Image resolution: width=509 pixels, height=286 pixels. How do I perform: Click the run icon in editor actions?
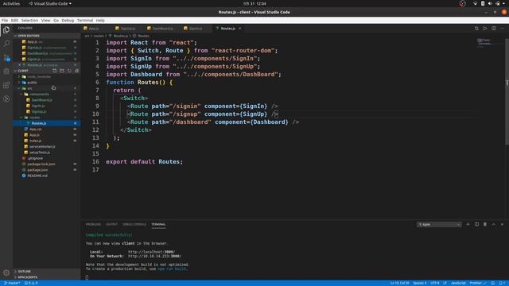click(485, 29)
